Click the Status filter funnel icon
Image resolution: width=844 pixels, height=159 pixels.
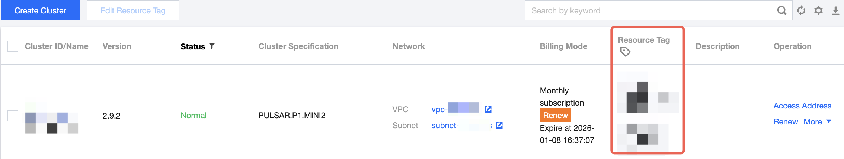[x=212, y=46]
